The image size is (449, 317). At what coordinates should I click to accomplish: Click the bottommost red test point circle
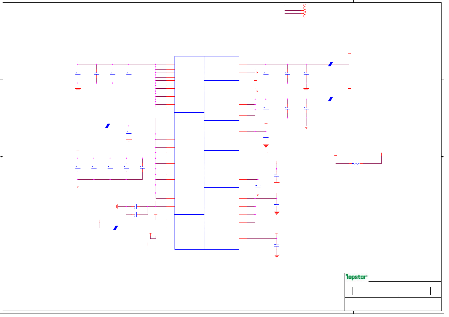tap(305, 16)
